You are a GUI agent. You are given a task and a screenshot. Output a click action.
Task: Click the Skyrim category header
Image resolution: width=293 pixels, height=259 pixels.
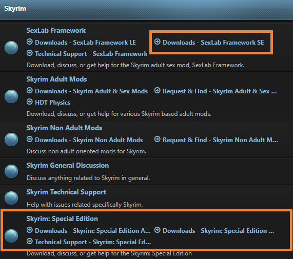point(15,9)
